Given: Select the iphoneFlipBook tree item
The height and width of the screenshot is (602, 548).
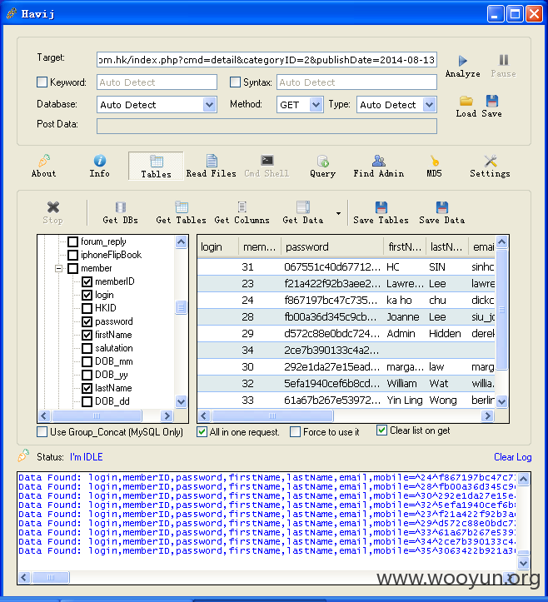Looking at the screenshot, I should tap(112, 255).
